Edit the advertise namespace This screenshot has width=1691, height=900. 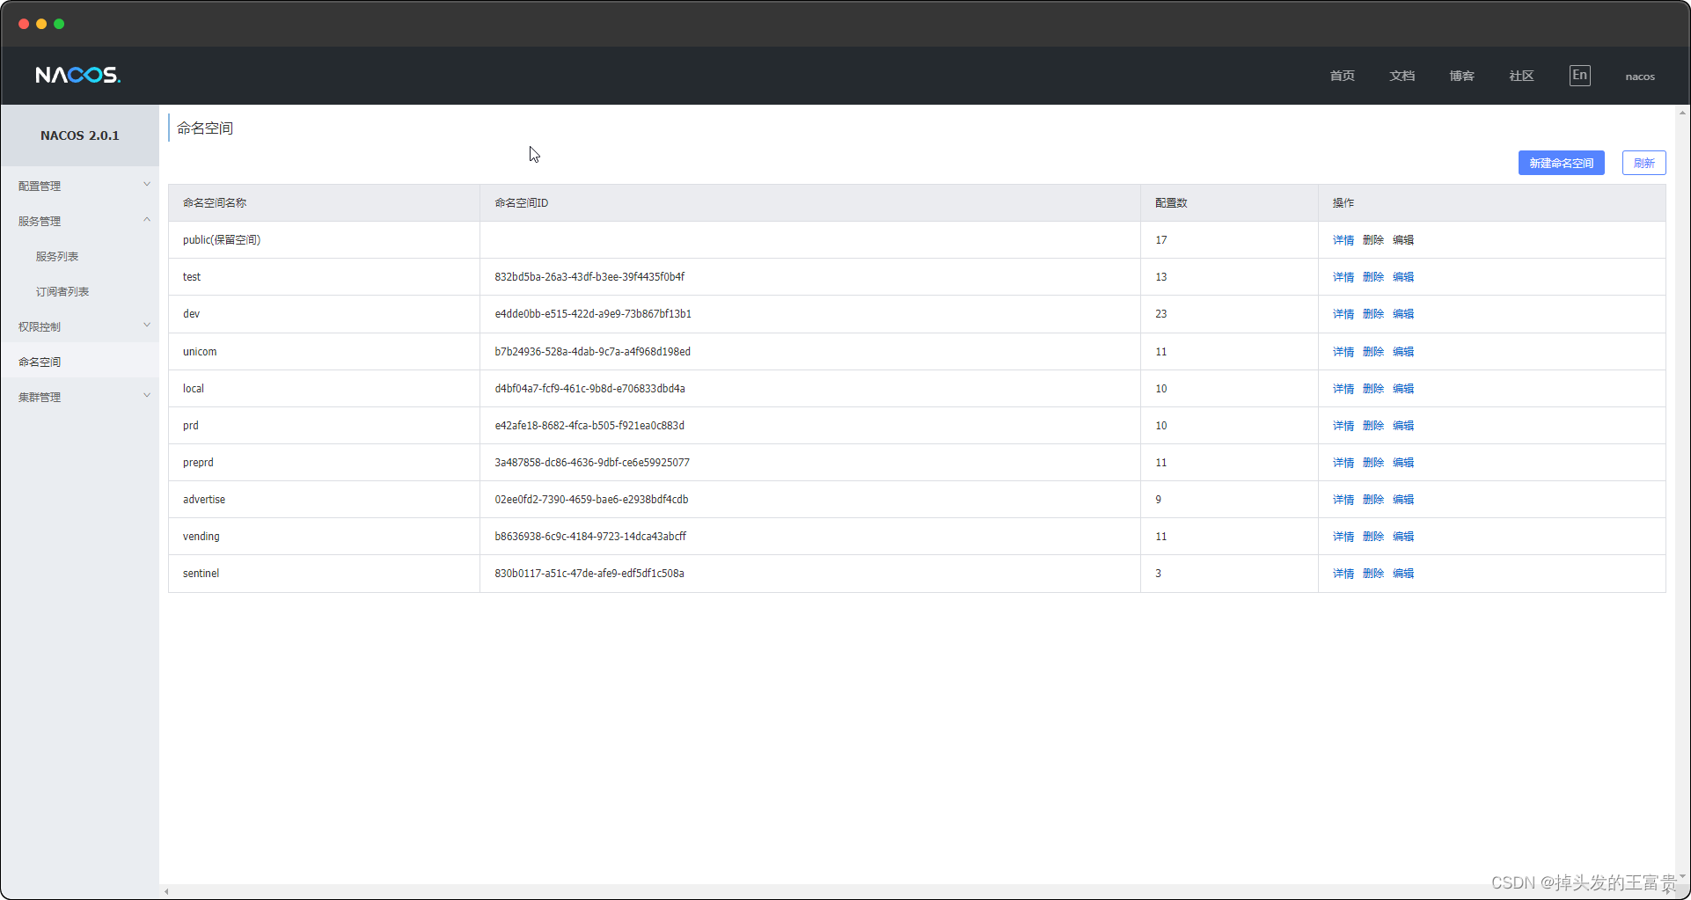[x=1402, y=500]
